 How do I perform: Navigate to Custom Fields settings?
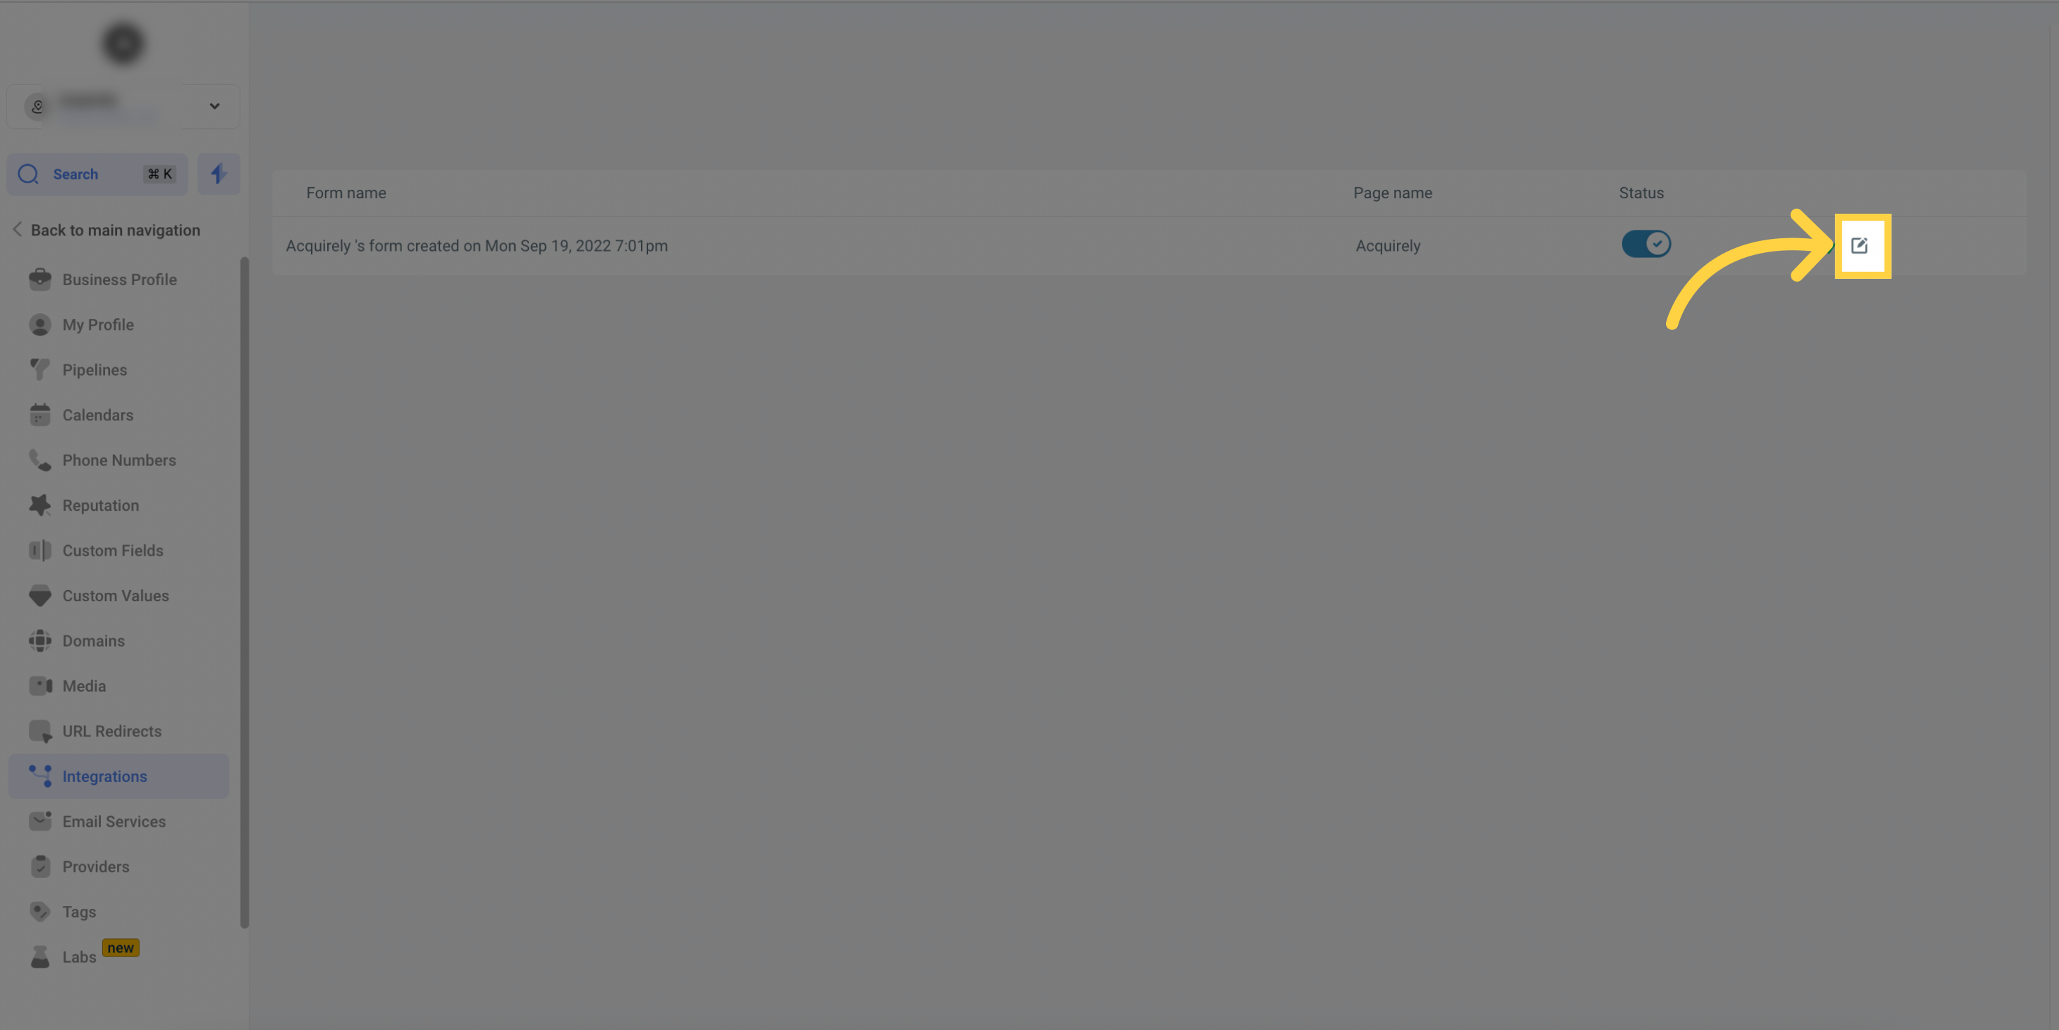click(111, 551)
